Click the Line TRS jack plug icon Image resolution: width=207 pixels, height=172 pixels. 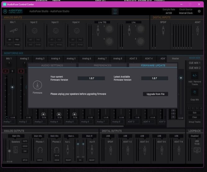tap(98, 31)
